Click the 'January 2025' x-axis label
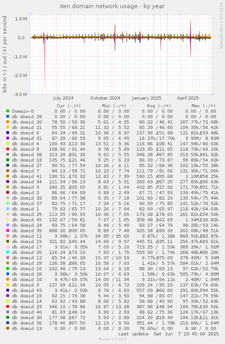 147,98
